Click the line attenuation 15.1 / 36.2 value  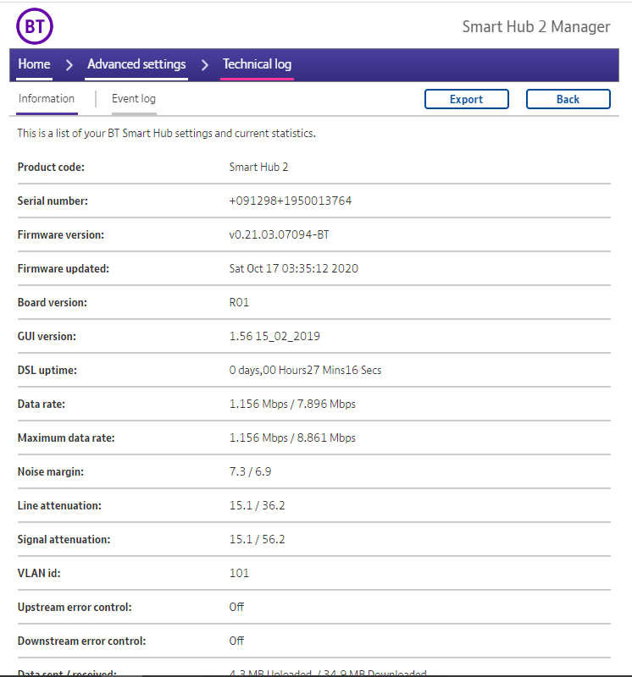257,505
